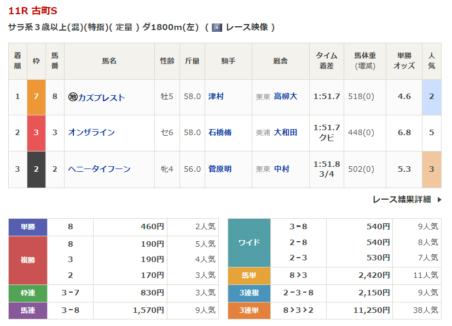Screen dimensions: 452x326
Task: Open trainer 大和田 page
Action: (286, 132)
